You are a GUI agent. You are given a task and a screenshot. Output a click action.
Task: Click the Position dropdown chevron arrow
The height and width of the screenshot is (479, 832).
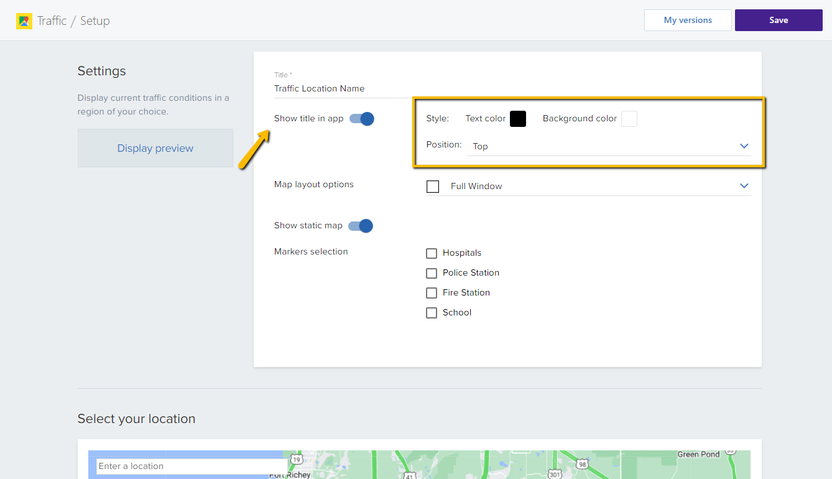(744, 146)
